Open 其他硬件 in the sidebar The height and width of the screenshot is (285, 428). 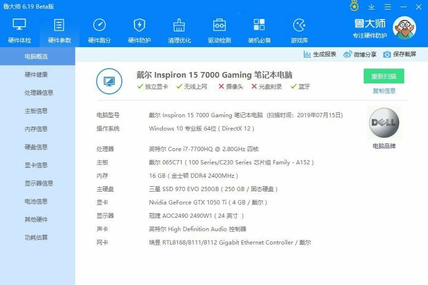point(36,219)
